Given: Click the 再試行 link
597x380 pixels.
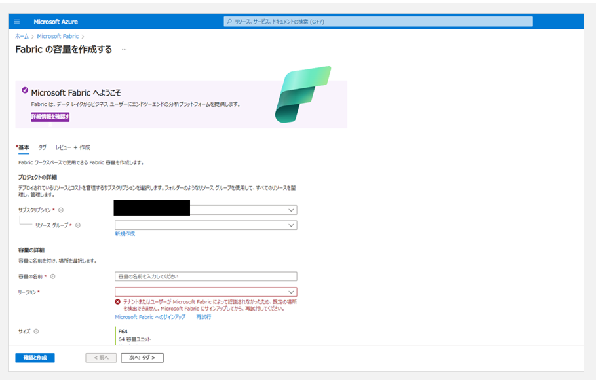Looking at the screenshot, I should (x=203, y=317).
